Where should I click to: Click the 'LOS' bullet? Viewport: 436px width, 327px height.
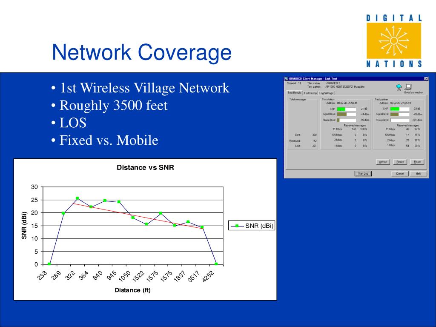(x=73, y=123)
